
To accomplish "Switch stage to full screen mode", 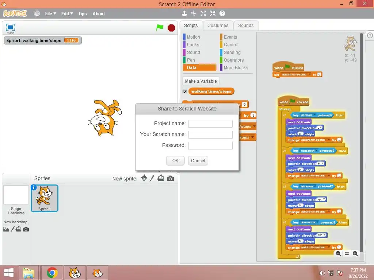I will coord(10,27).
